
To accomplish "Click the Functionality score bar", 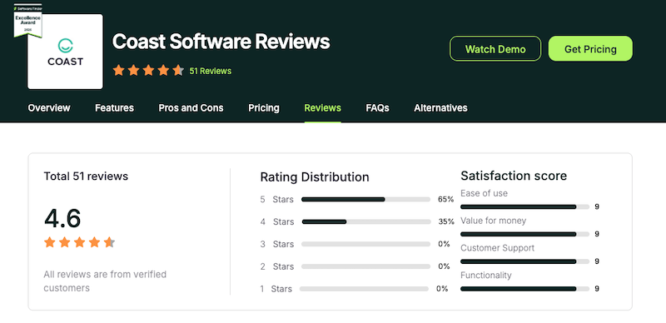I will [x=525, y=289].
